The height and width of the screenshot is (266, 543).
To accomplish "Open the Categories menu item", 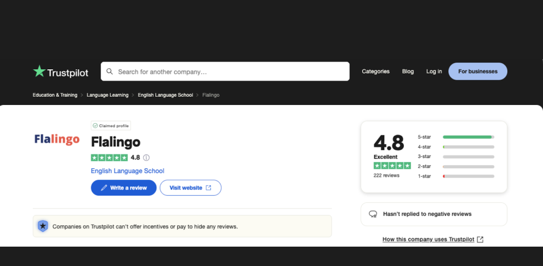I will pyautogui.click(x=376, y=71).
